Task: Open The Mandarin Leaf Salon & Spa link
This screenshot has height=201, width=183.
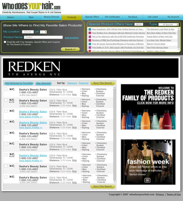Action: (x=161, y=29)
